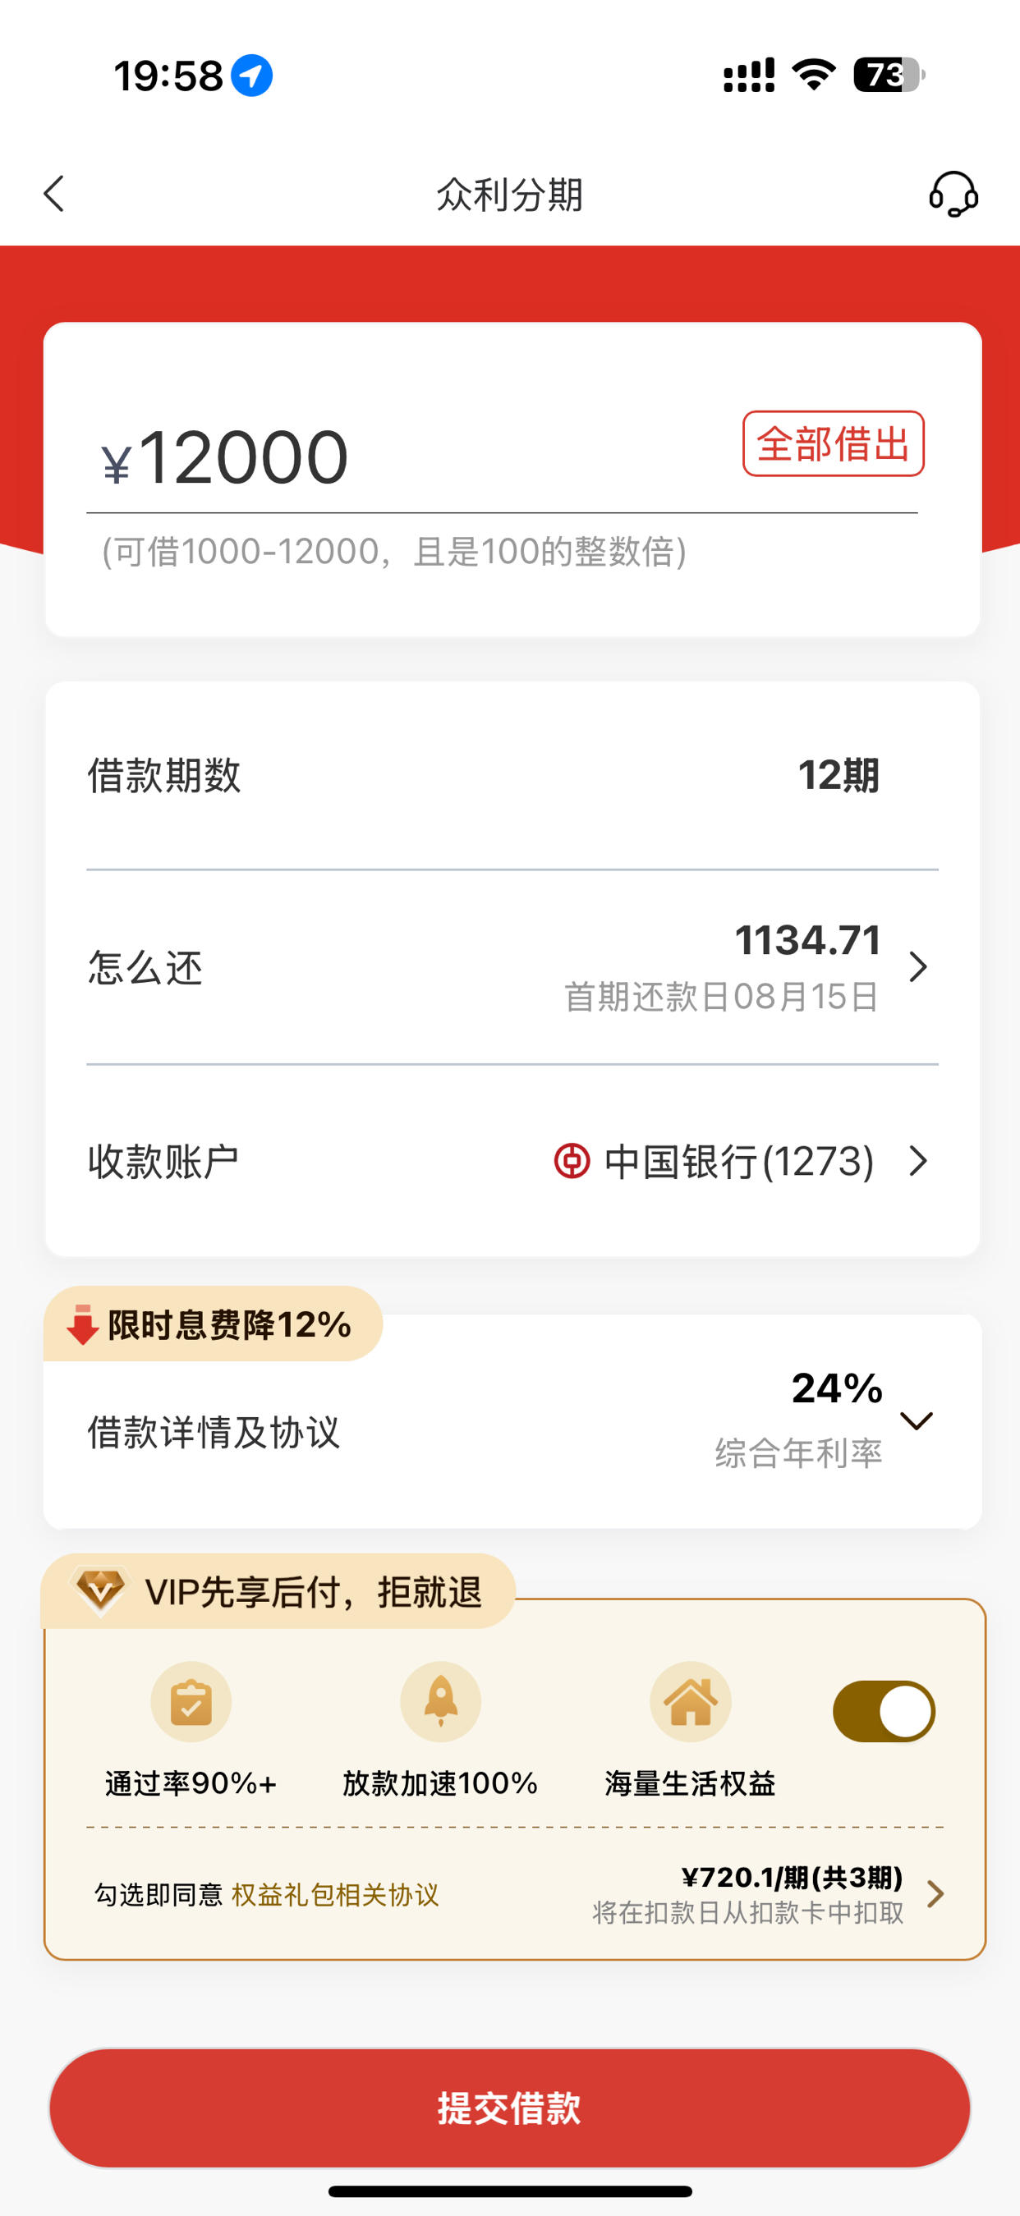
Task: Select the 借款期数 12期 row
Action: tap(512, 774)
